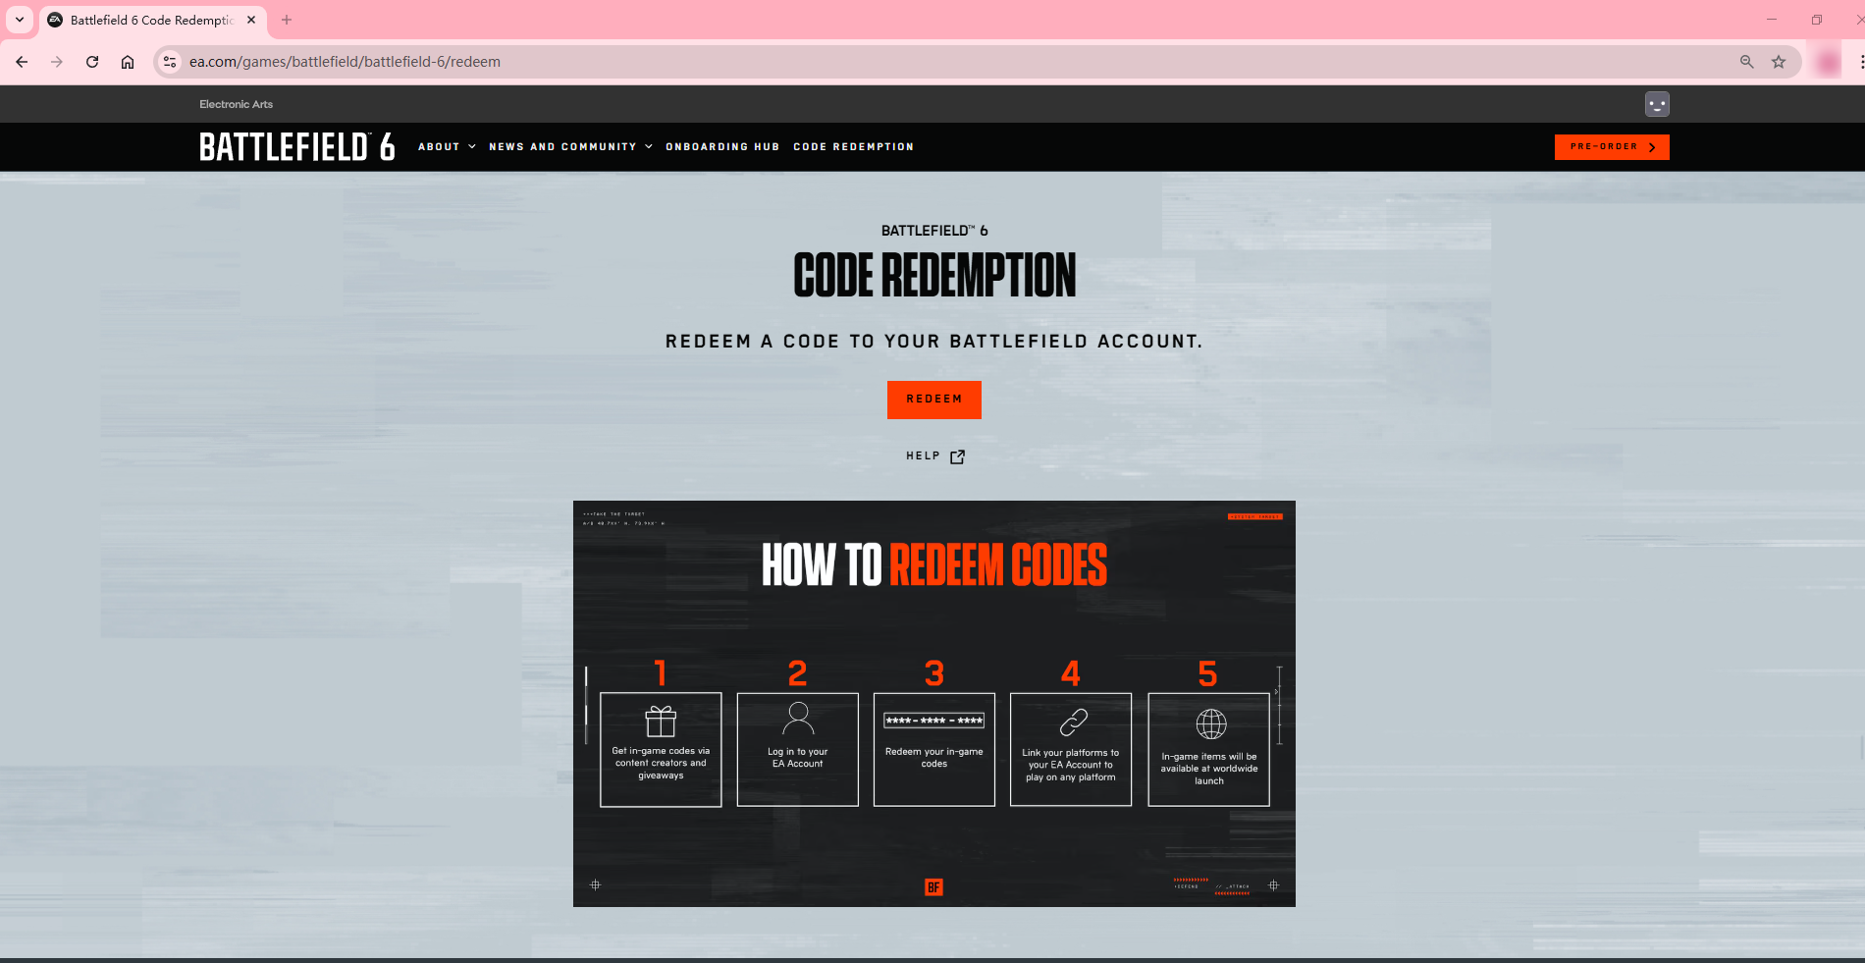Image resolution: width=1865 pixels, height=963 pixels.
Task: Open the tab search dropdown arrow
Action: tap(20, 20)
